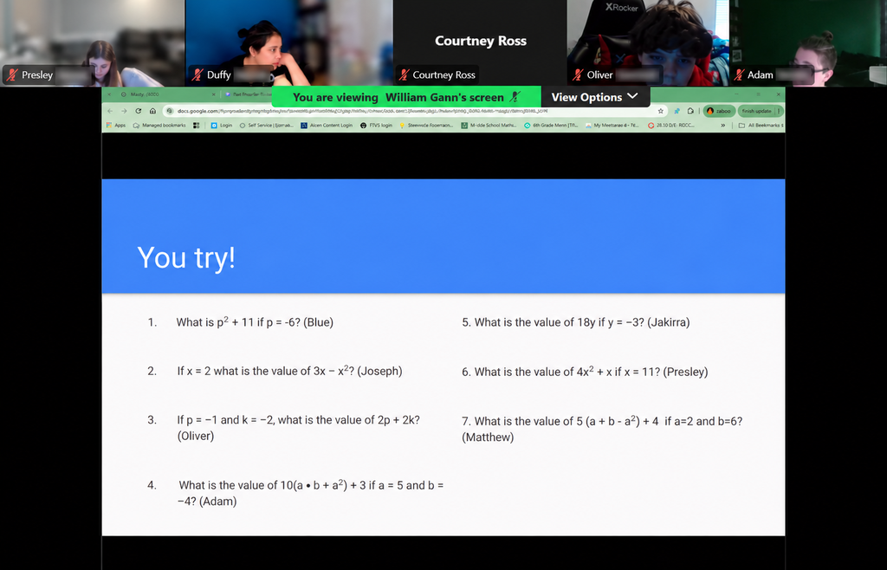The width and height of the screenshot is (887, 570).
Task: Bookmark this page with the star icon
Action: click(x=660, y=111)
